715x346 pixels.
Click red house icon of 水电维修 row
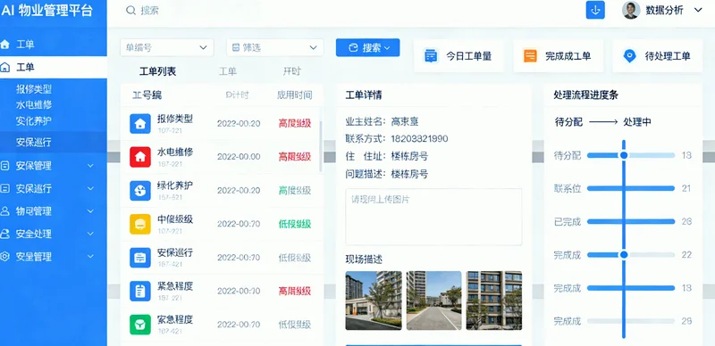pyautogui.click(x=140, y=157)
